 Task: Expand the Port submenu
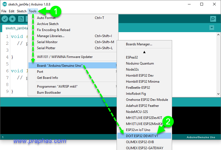point(73,72)
